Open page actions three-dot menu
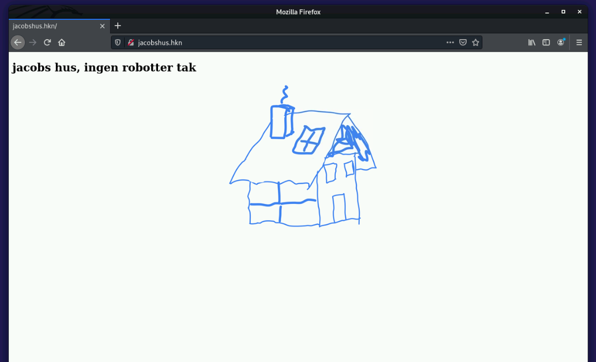The width and height of the screenshot is (596, 362). coord(450,43)
